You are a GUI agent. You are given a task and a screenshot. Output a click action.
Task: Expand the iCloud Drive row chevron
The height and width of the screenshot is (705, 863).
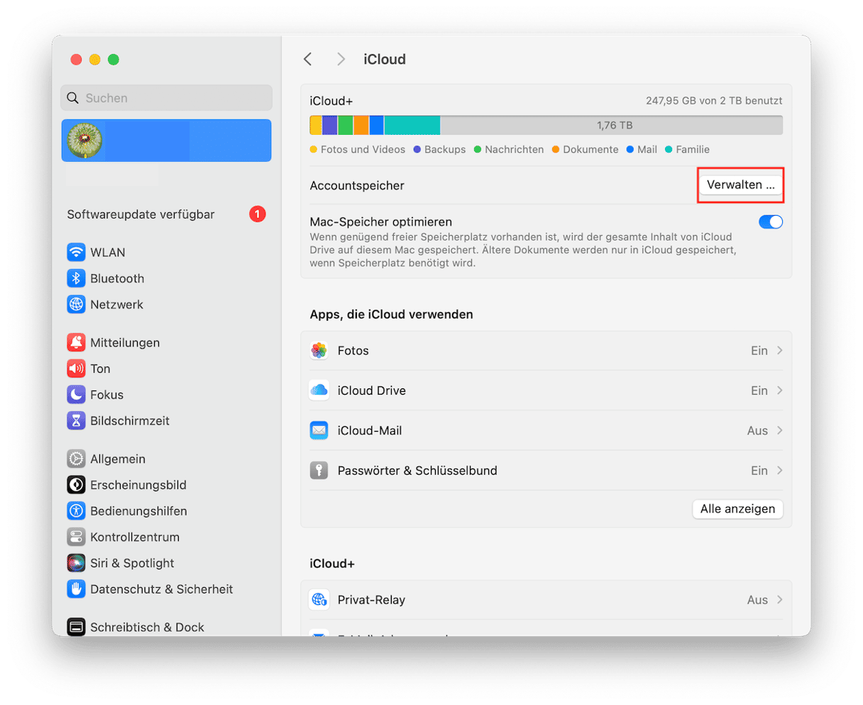(x=780, y=390)
